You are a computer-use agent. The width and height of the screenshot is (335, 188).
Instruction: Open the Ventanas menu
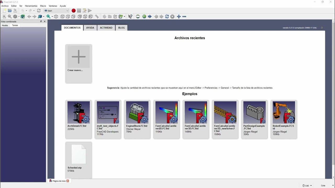(x=53, y=6)
